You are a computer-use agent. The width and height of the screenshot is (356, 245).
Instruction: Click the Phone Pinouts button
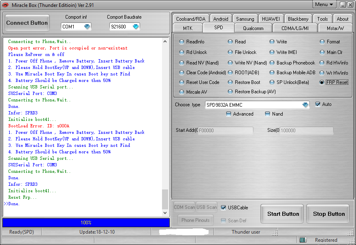pos(196,220)
